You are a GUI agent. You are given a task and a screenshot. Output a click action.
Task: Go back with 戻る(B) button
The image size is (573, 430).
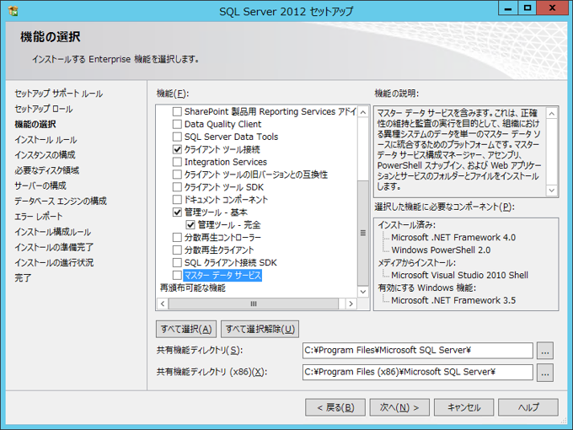click(335, 407)
